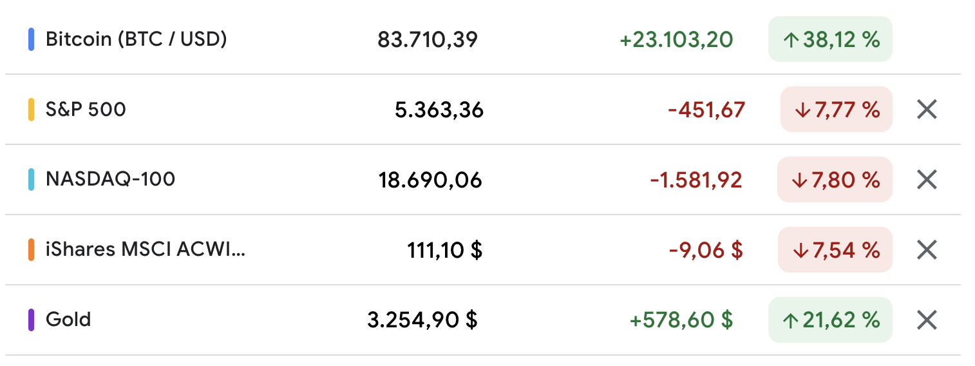
Task: Delete the iShares MSCI ACWI row
Action: [926, 249]
